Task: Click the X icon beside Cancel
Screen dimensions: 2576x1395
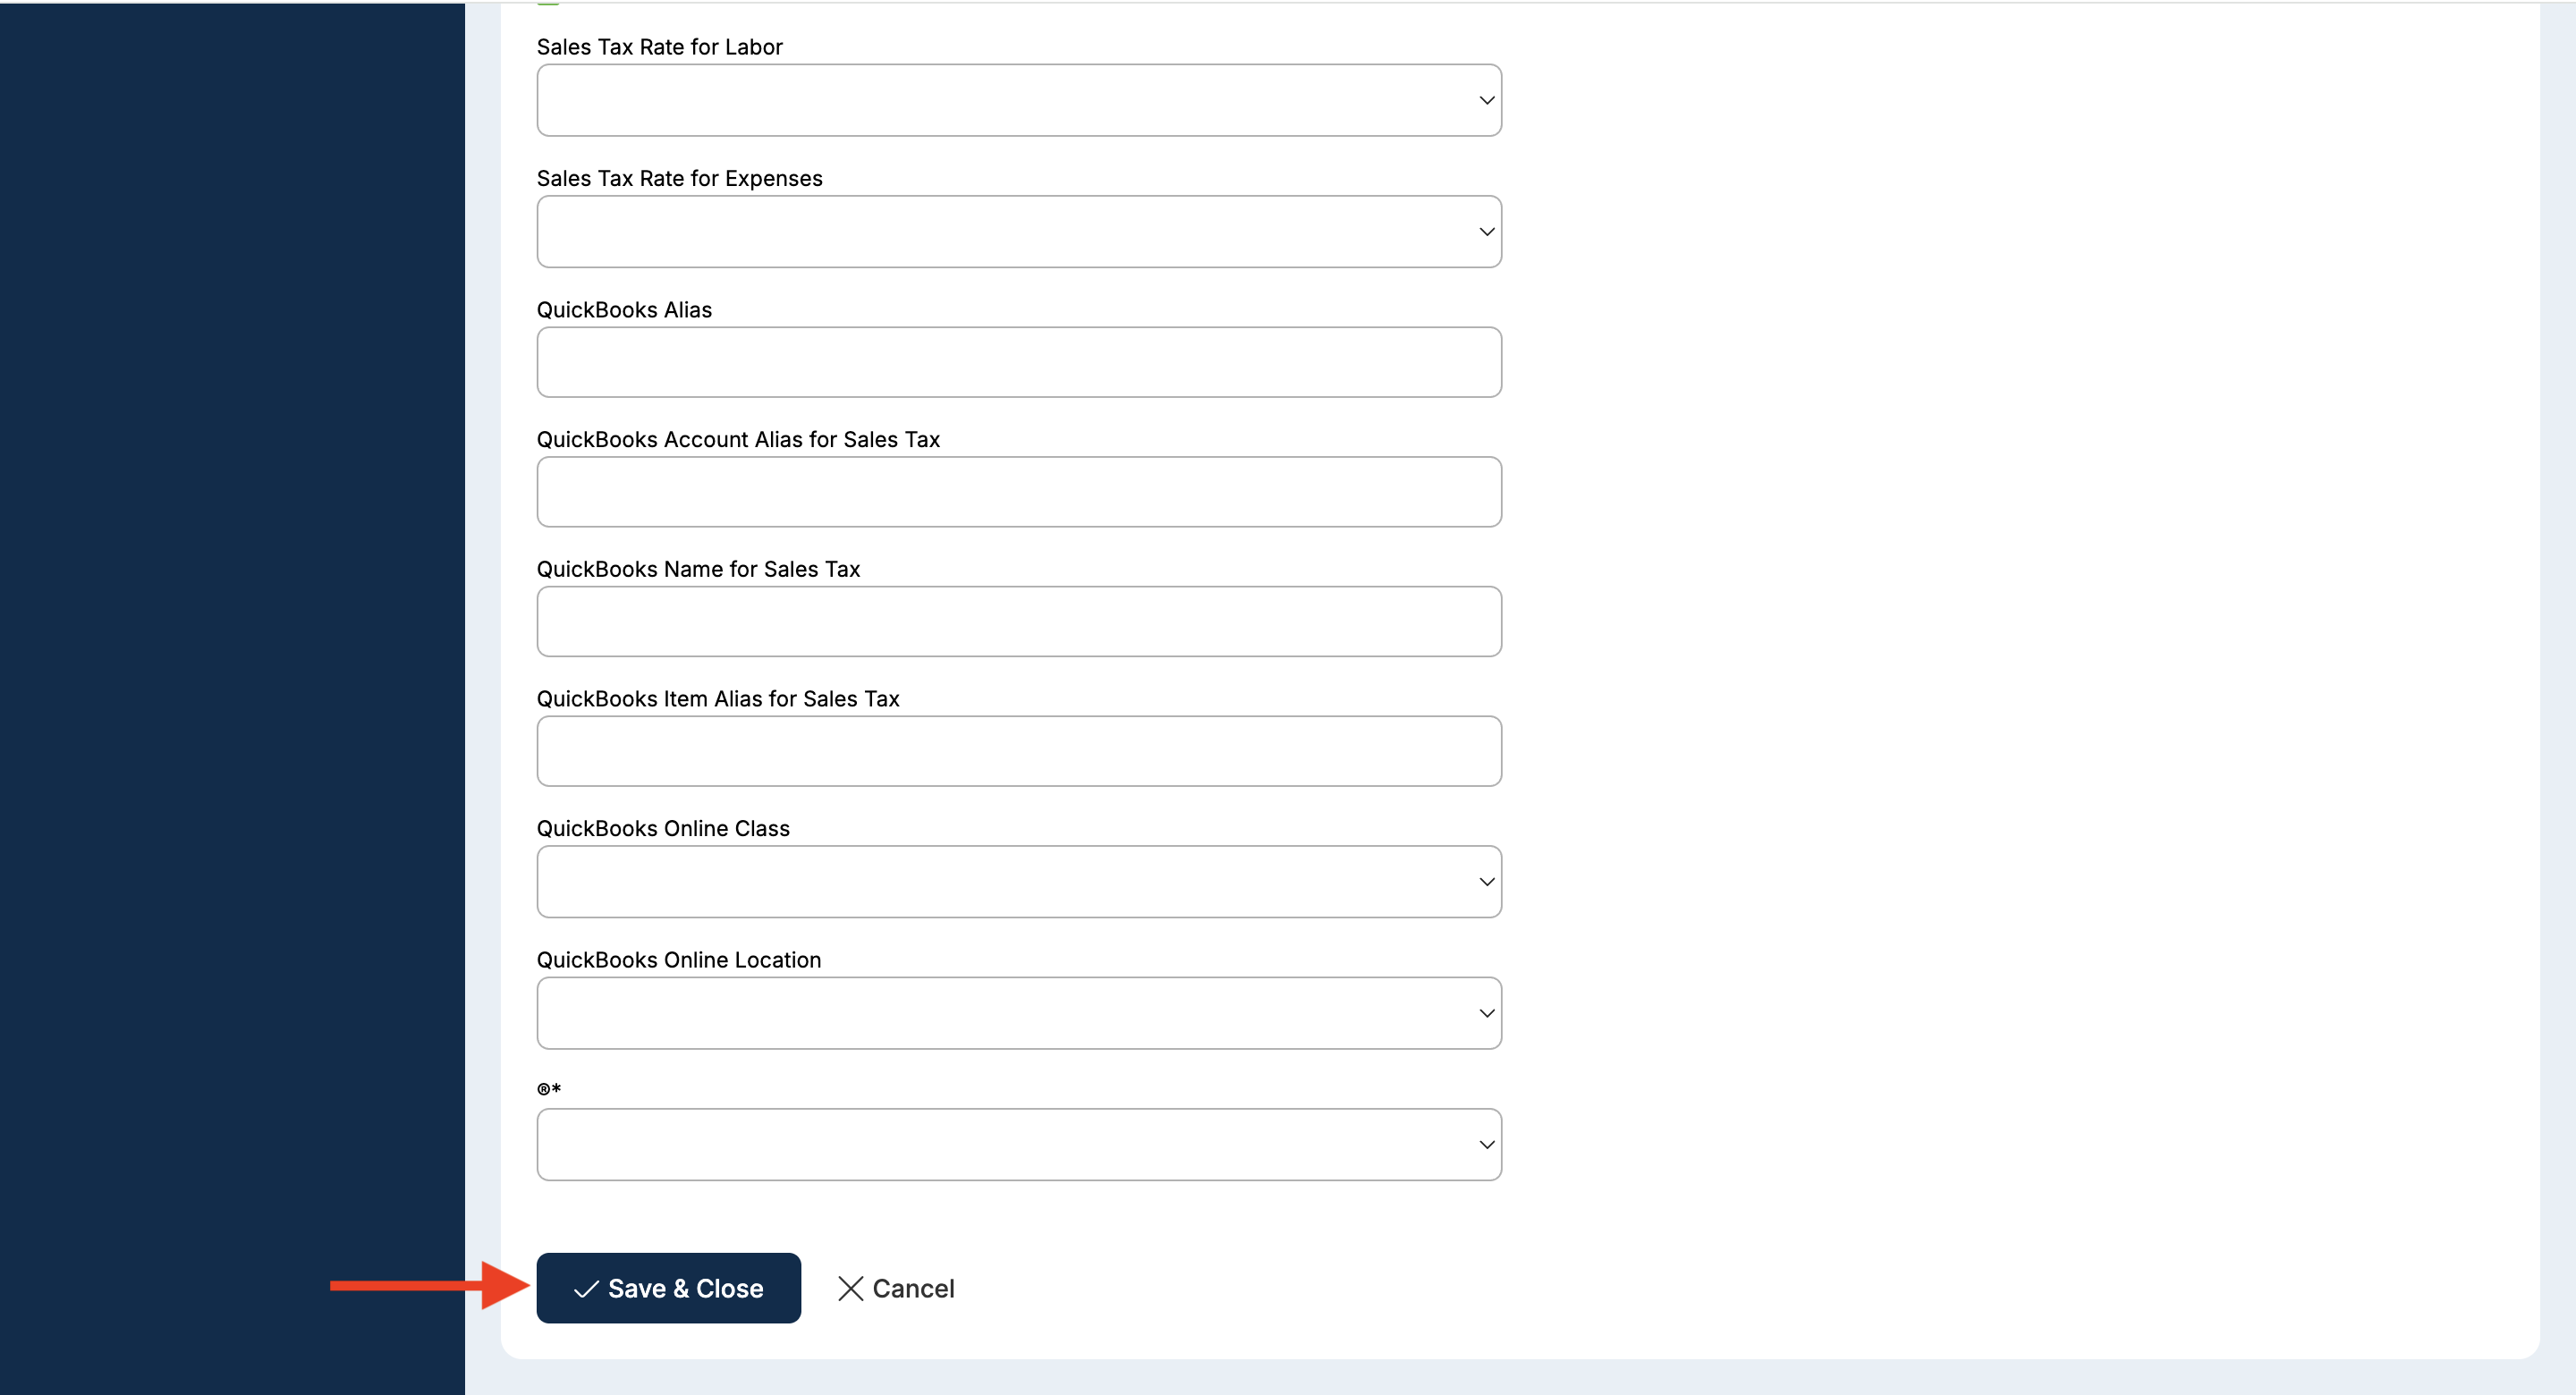Action: (850, 1289)
